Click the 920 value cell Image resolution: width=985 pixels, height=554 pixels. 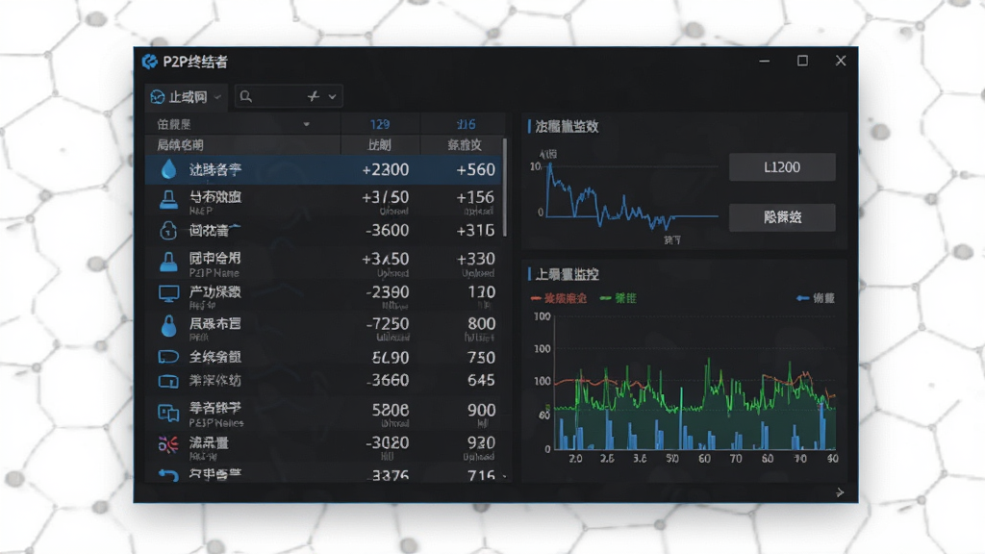pos(481,442)
